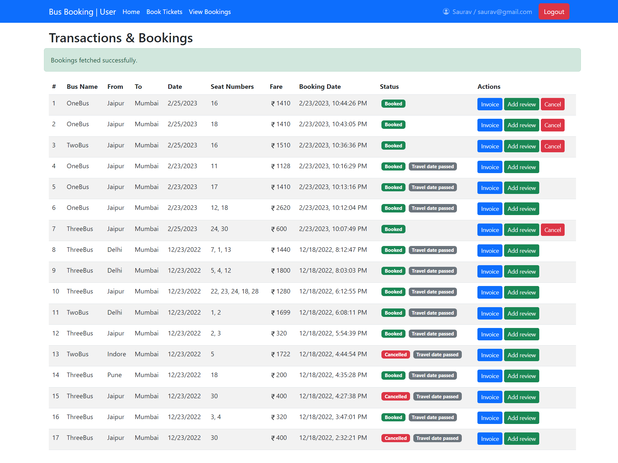Add review for booking 5
The width and height of the screenshot is (618, 463).
tap(521, 188)
